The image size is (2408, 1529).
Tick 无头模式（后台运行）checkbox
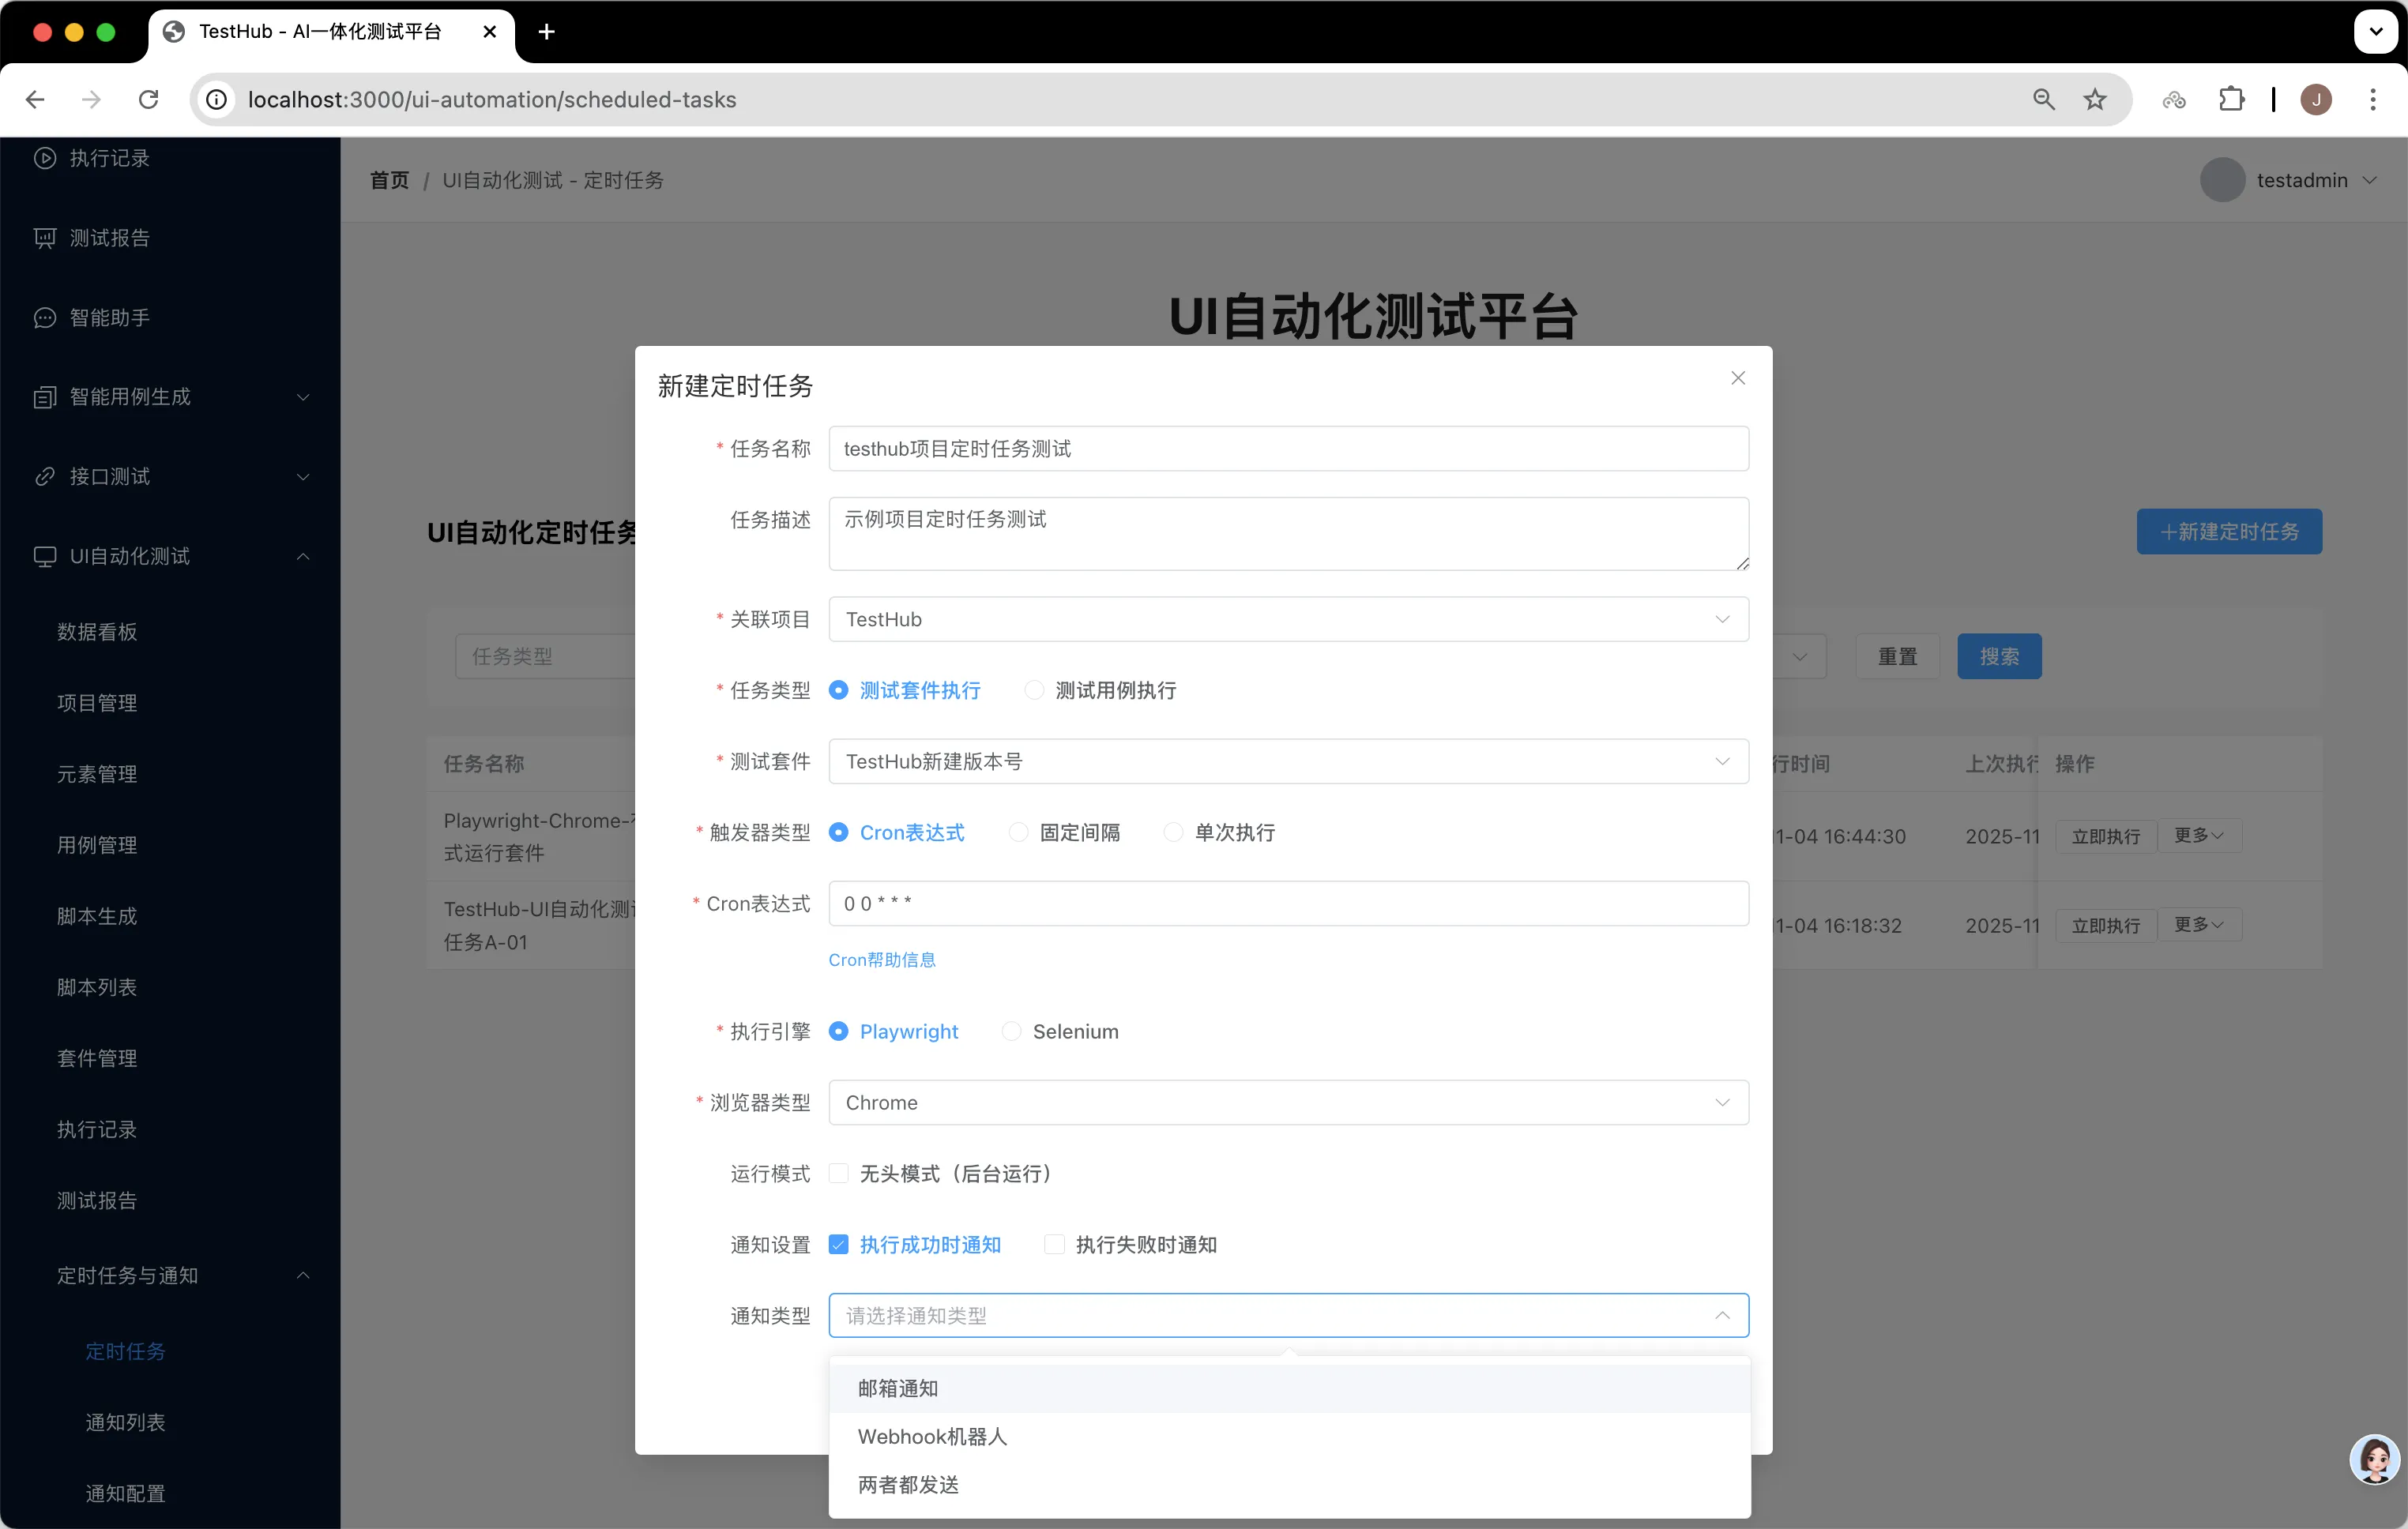[x=839, y=1173]
